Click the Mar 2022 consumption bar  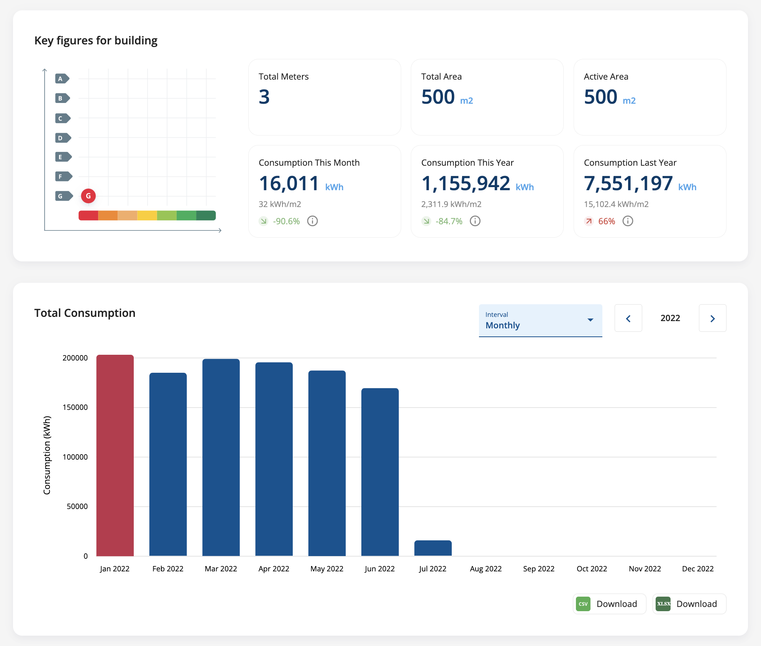221,457
